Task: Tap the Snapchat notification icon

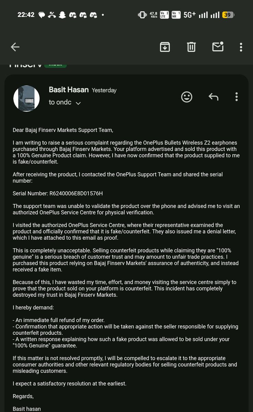Action: (x=62, y=15)
